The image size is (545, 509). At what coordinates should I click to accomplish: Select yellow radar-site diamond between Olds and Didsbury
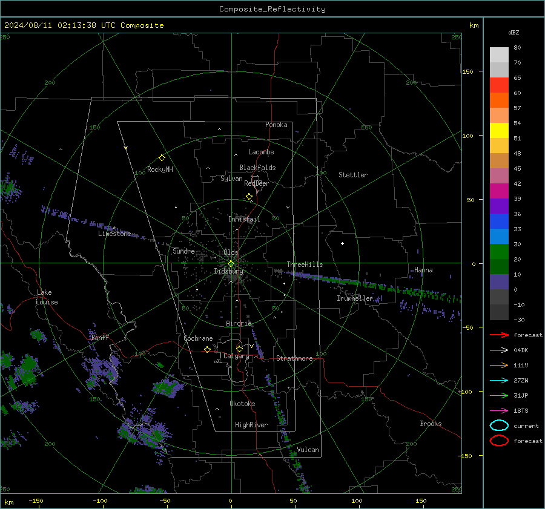tap(231, 264)
